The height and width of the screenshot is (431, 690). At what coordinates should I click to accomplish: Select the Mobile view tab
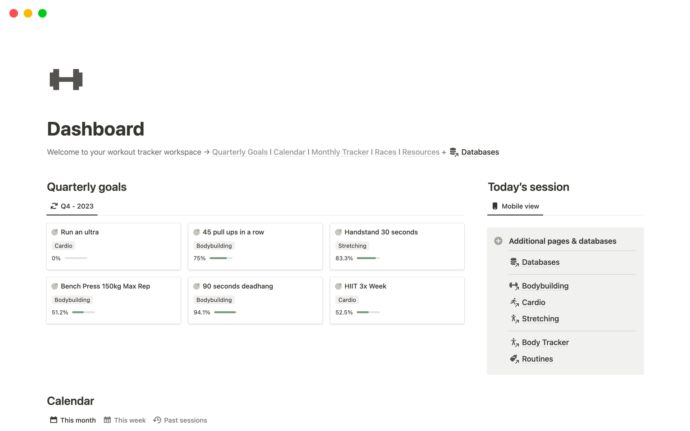pyautogui.click(x=515, y=206)
